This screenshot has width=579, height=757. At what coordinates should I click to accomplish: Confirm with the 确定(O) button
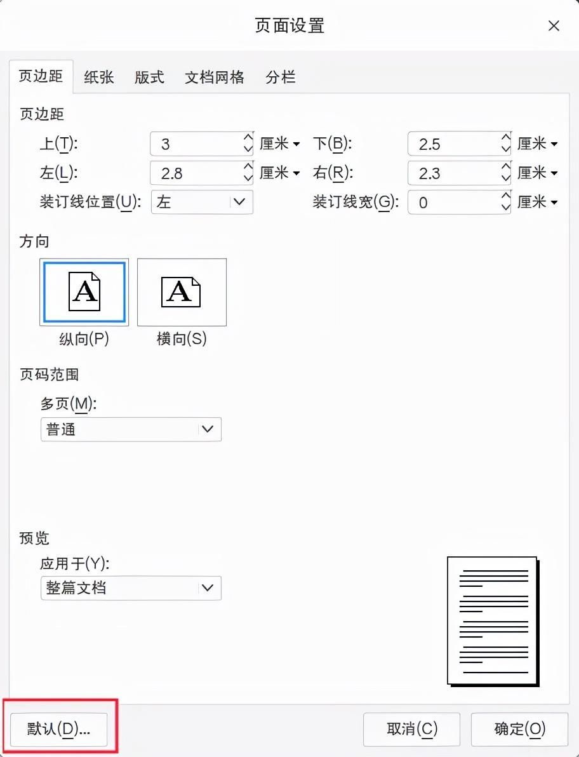(520, 729)
